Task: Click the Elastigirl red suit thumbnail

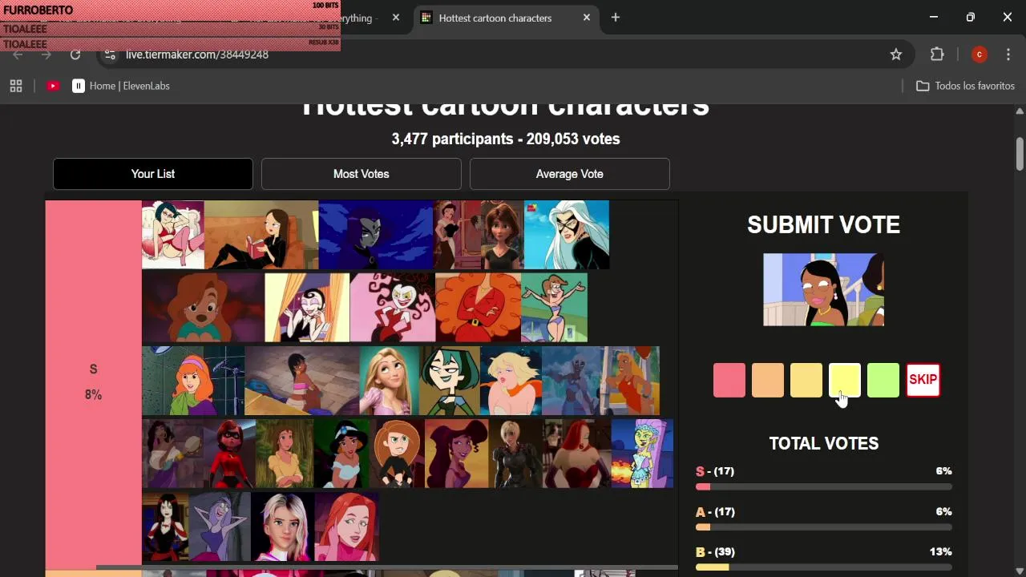Action: [x=229, y=454]
